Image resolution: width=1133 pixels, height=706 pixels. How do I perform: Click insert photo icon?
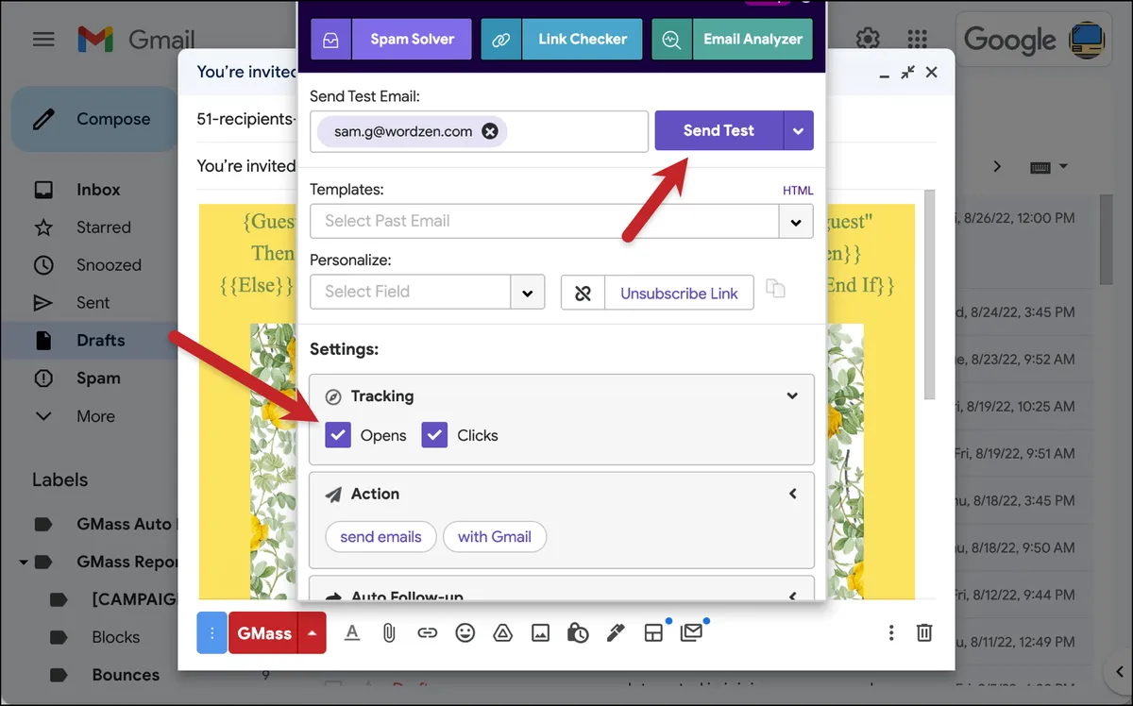click(x=540, y=632)
